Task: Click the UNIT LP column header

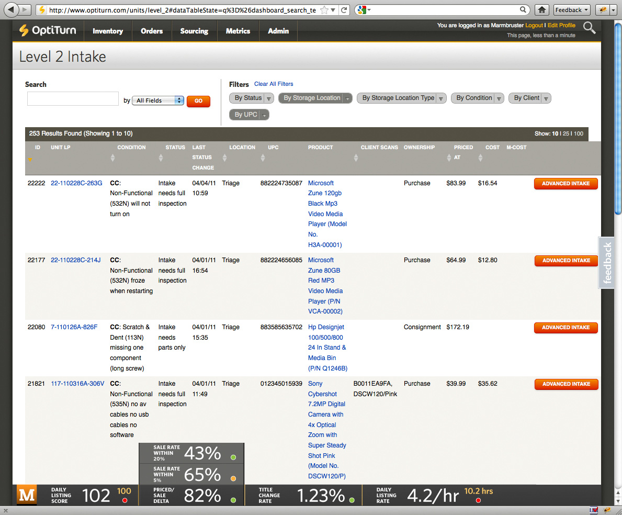Action: pyautogui.click(x=60, y=147)
